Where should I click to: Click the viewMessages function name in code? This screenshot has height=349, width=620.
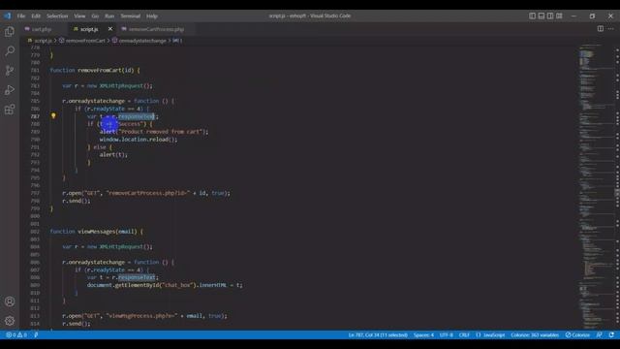(x=97, y=231)
